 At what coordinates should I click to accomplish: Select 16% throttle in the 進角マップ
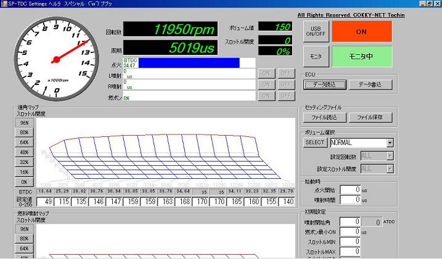24,172
